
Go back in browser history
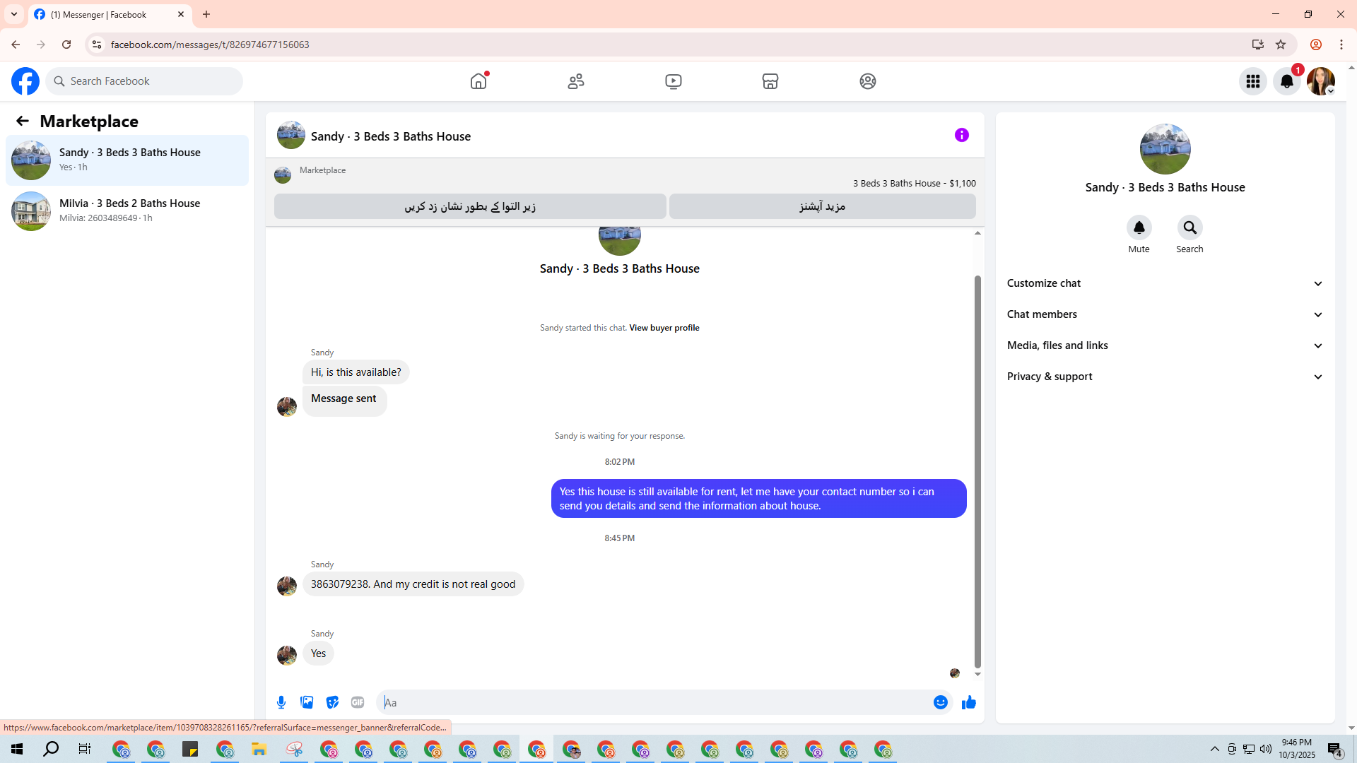[x=16, y=45]
